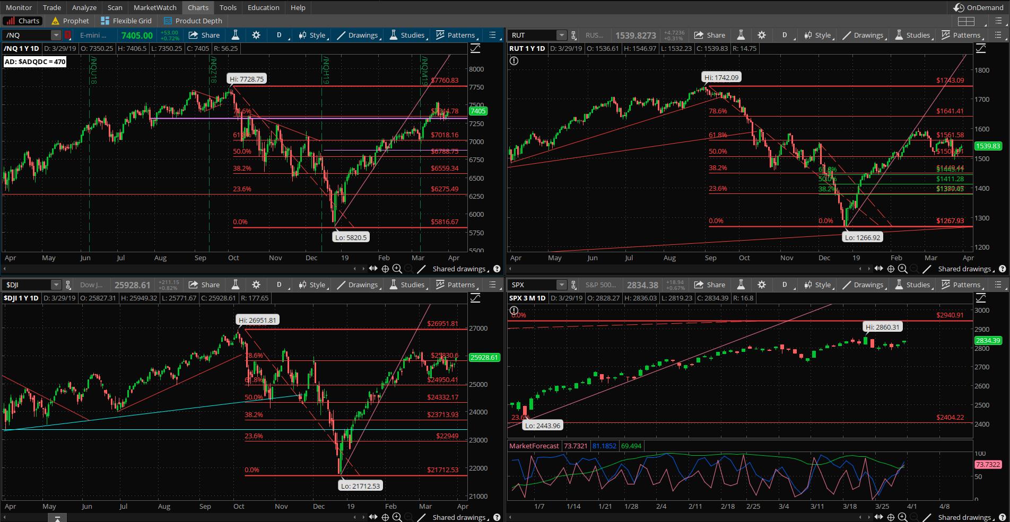Click Share button in RUT chart
The height and width of the screenshot is (522, 1010).
710,35
